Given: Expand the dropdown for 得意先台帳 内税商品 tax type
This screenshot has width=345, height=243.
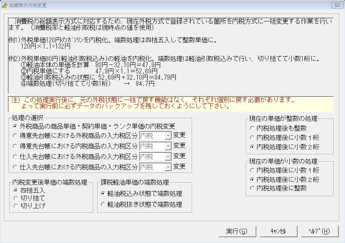Looking at the screenshot, I should pos(168,146).
